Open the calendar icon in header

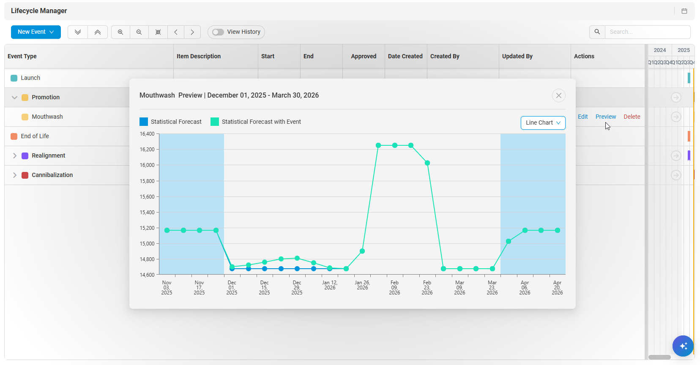[x=684, y=11]
